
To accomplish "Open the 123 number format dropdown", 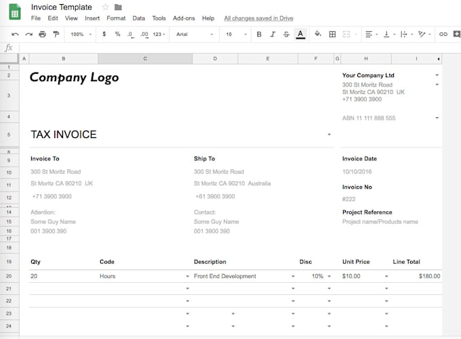I will (159, 35).
